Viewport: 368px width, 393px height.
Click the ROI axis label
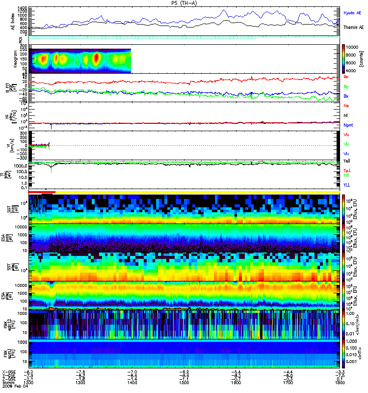pyautogui.click(x=21, y=40)
